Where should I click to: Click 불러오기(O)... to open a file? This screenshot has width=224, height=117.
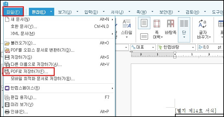[59, 43]
